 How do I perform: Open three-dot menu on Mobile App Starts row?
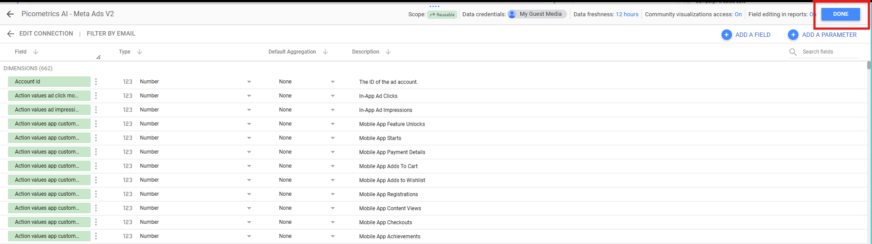pyautogui.click(x=96, y=138)
